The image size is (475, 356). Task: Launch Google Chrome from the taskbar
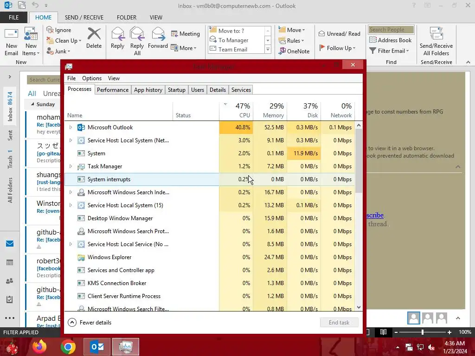pyautogui.click(x=68, y=347)
